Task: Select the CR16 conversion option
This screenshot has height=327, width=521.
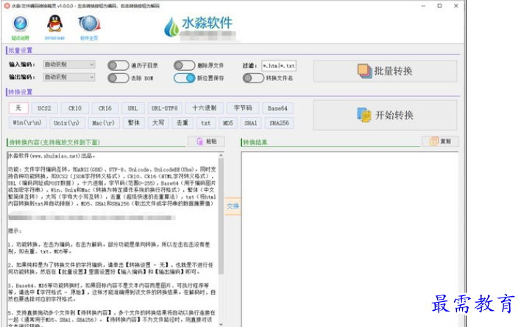Action: pyautogui.click(x=105, y=108)
